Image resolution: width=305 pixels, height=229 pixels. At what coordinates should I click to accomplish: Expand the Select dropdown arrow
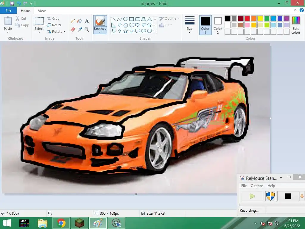click(39, 33)
